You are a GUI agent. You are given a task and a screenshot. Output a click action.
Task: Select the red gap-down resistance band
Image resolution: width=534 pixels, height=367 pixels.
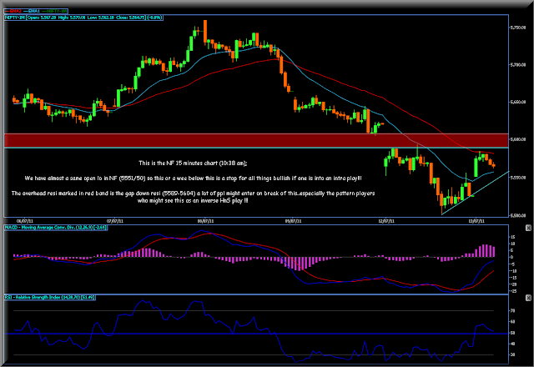[256, 140]
